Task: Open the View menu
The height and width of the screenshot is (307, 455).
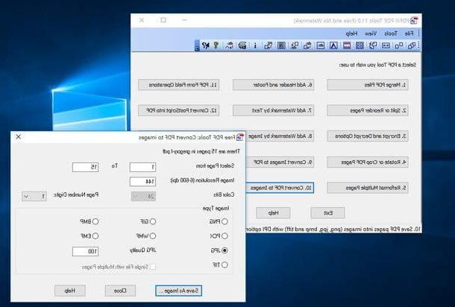Action: click(370, 34)
